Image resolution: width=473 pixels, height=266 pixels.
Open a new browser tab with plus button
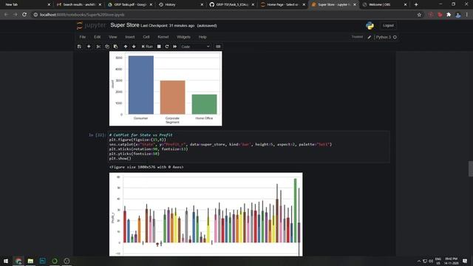416,4
